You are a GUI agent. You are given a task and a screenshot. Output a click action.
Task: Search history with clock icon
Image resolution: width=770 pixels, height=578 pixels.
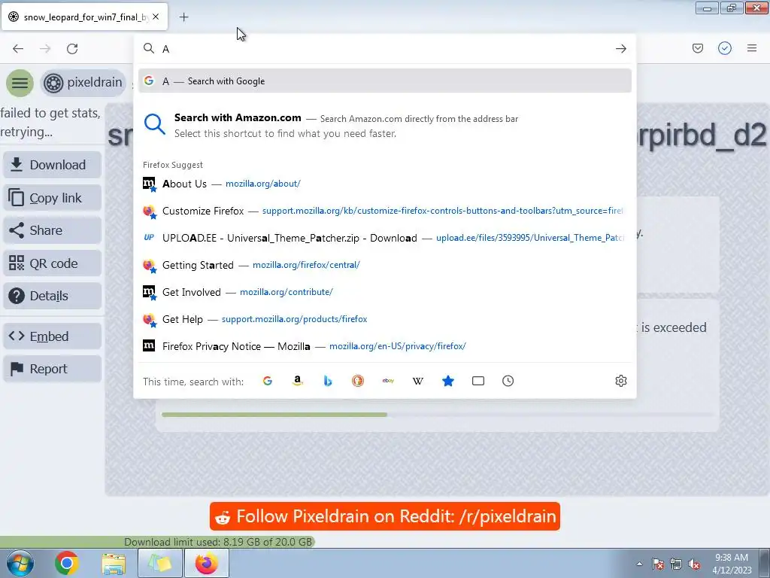(508, 381)
